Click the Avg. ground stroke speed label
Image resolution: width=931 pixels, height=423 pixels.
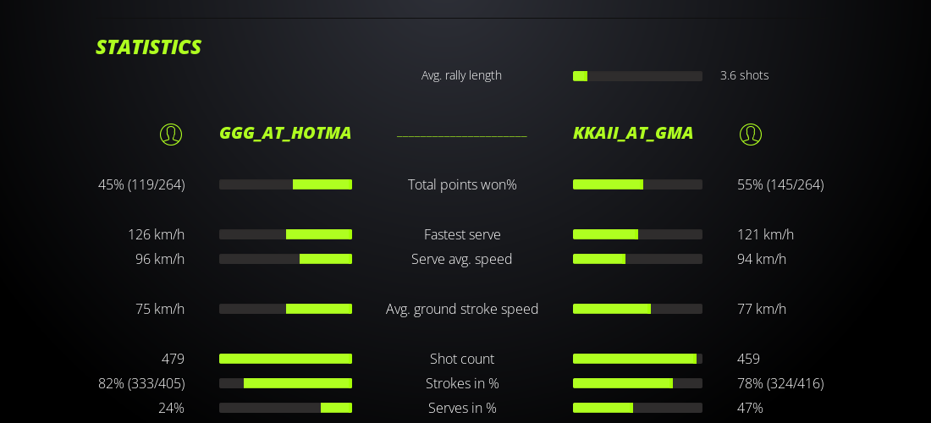coord(462,309)
